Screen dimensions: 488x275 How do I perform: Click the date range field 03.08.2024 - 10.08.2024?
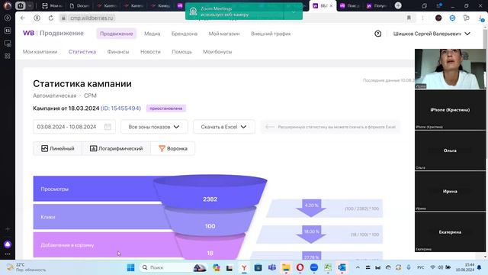[x=74, y=127]
